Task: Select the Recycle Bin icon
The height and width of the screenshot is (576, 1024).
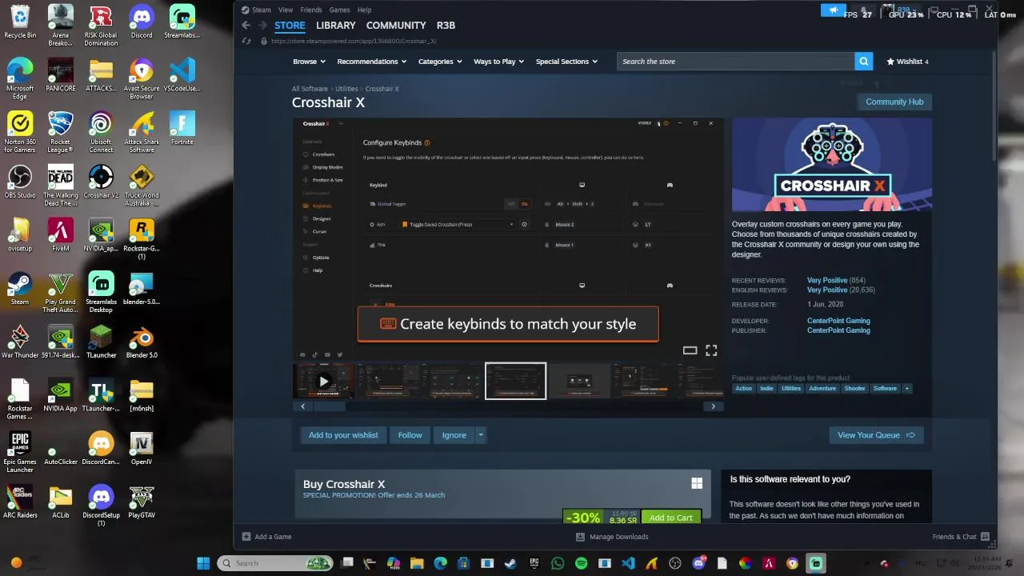Action: click(x=20, y=22)
